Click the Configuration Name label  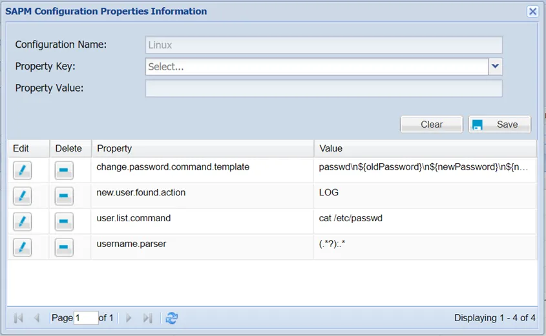(x=61, y=45)
